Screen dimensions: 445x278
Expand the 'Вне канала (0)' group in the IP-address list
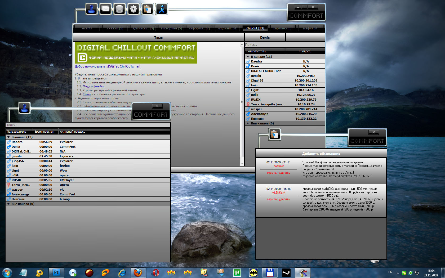tap(248, 123)
